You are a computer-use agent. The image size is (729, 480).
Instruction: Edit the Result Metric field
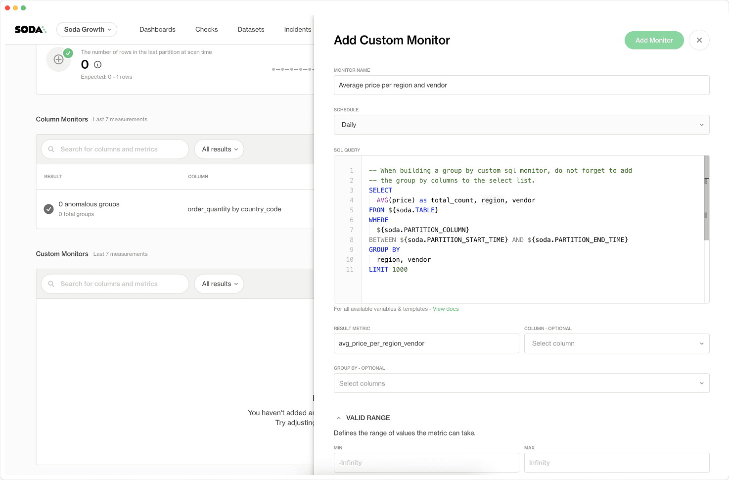pos(426,343)
